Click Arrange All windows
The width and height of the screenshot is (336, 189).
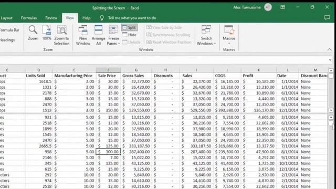point(98,35)
